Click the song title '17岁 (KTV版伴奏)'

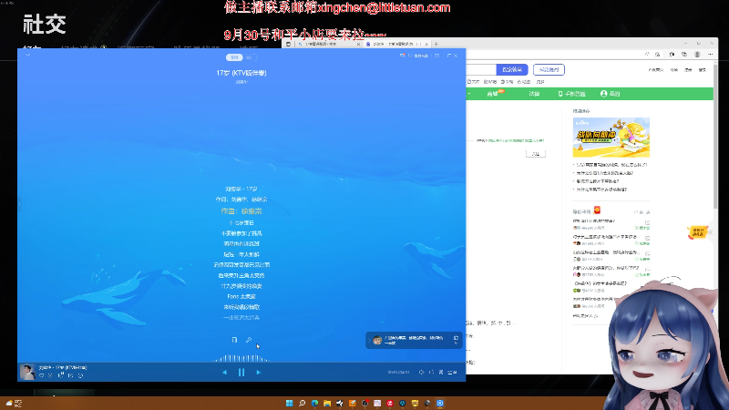click(241, 73)
